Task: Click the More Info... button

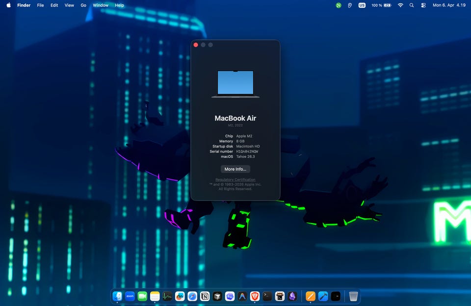Action: (235, 169)
